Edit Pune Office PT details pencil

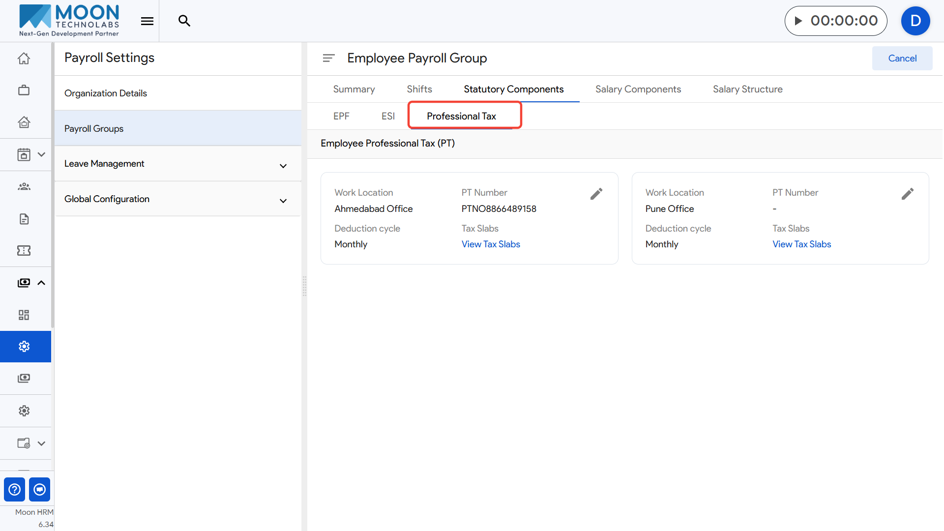point(907,194)
